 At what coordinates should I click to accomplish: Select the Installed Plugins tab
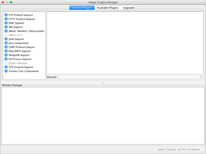(x=82, y=8)
